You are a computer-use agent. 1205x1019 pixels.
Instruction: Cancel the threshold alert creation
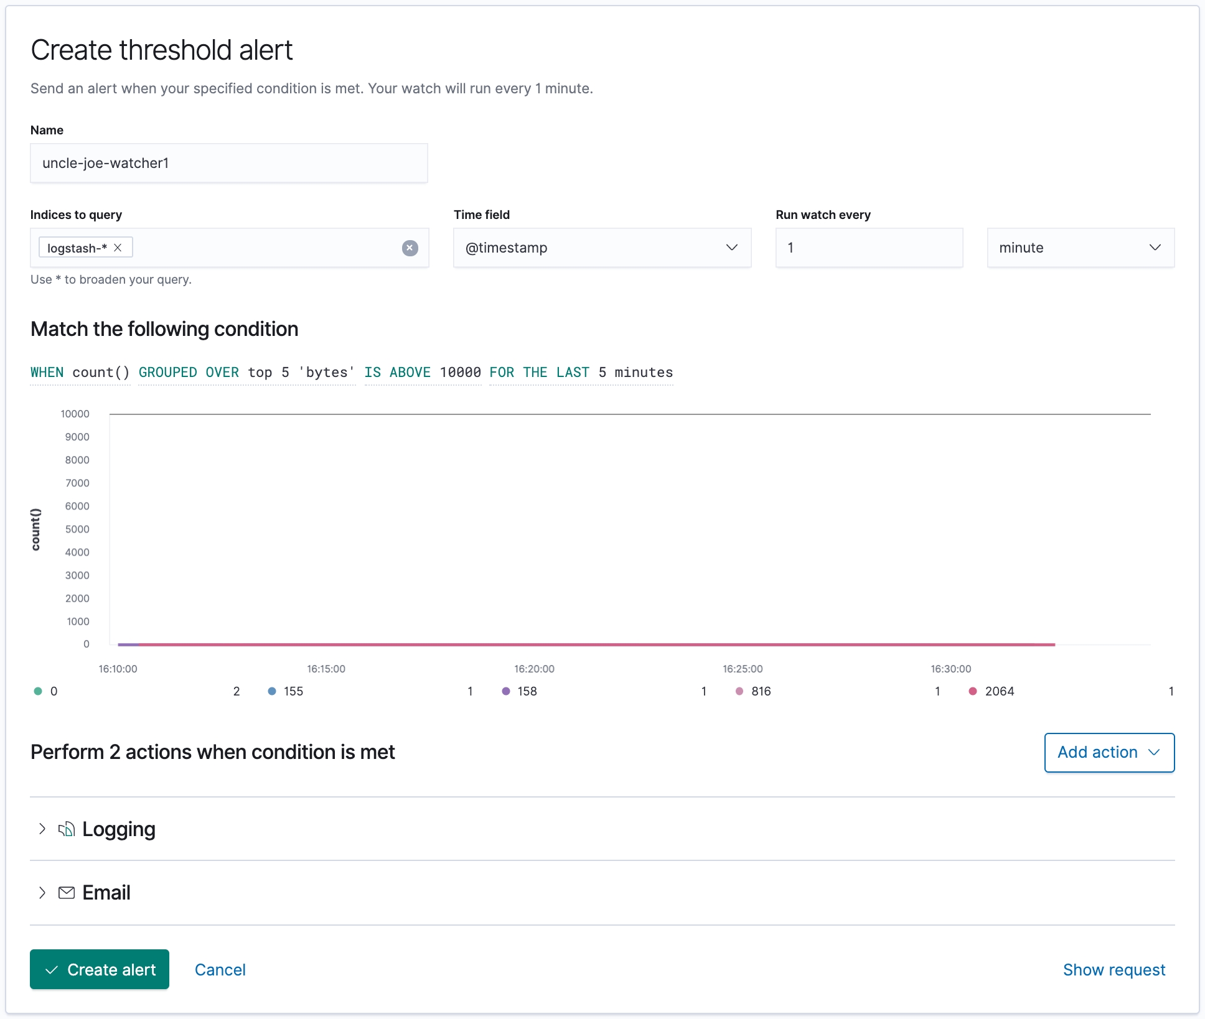tap(220, 970)
